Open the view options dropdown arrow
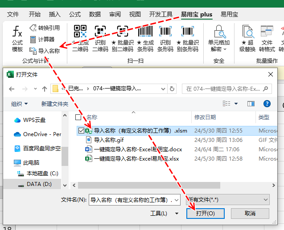Viewport: 284px width, 230px height. pyautogui.click(x=236, y=104)
